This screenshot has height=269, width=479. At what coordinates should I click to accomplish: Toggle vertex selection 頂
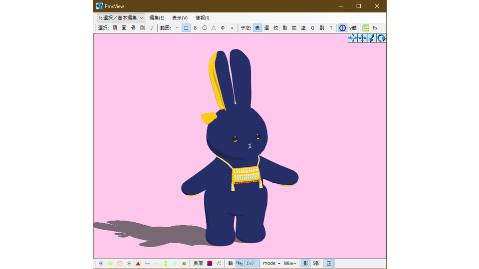pos(115,28)
